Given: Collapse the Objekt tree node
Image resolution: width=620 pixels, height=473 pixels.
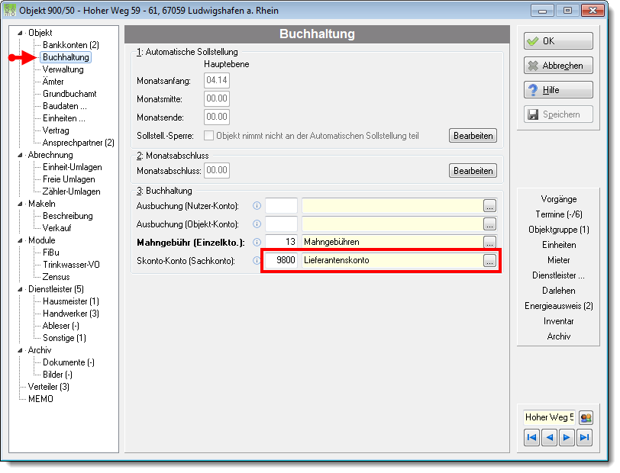Looking at the screenshot, I should coord(20,33).
